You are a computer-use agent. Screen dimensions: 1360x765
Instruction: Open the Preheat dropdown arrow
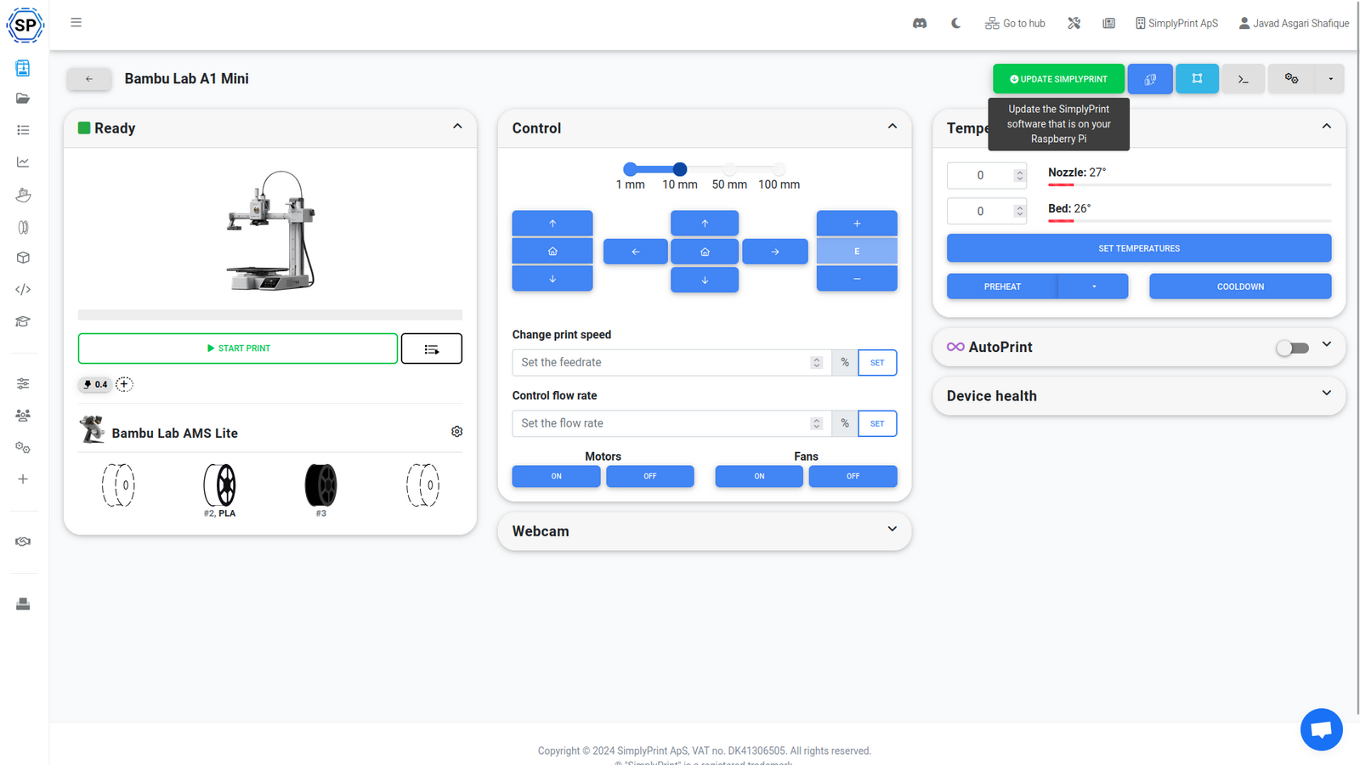(1094, 286)
